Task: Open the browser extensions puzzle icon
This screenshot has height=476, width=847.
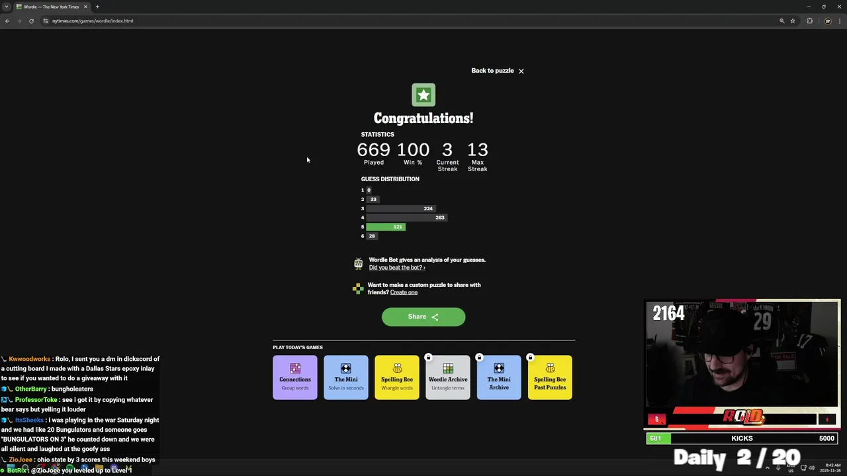Action: pyautogui.click(x=810, y=20)
